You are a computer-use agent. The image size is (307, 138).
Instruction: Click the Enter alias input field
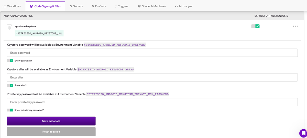click(152, 77)
